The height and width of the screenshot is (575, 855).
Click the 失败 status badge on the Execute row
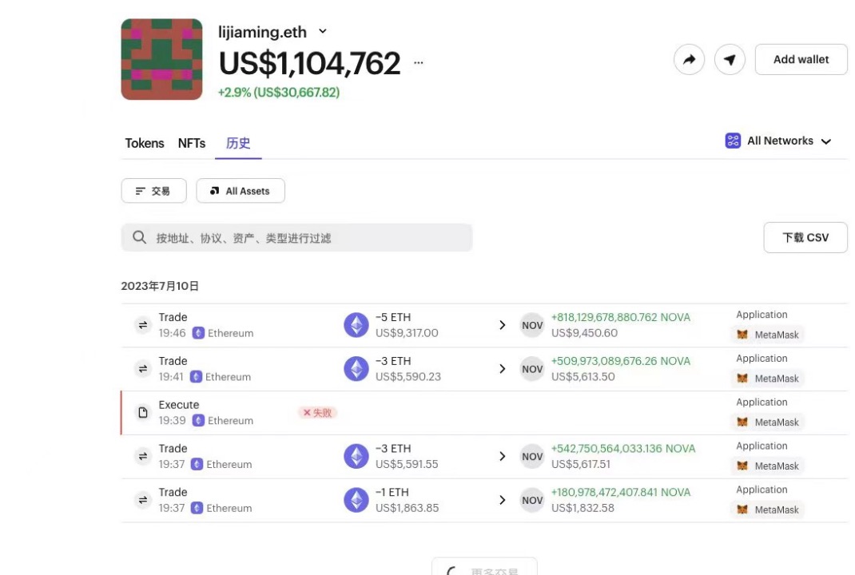pyautogui.click(x=316, y=412)
